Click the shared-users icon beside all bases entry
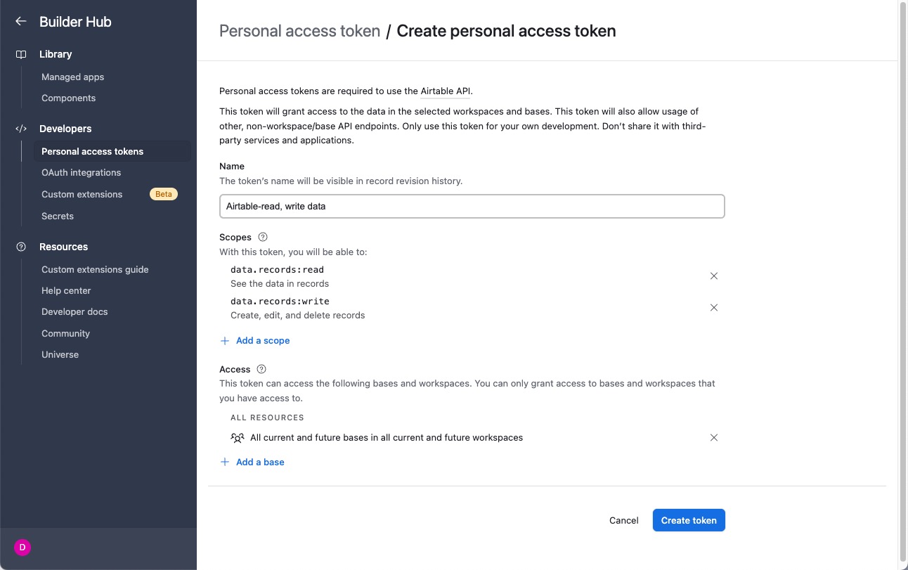908x570 pixels. click(238, 437)
